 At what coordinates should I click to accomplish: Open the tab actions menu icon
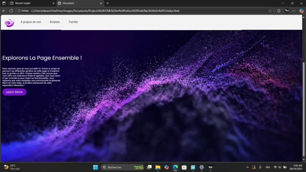(4, 3)
